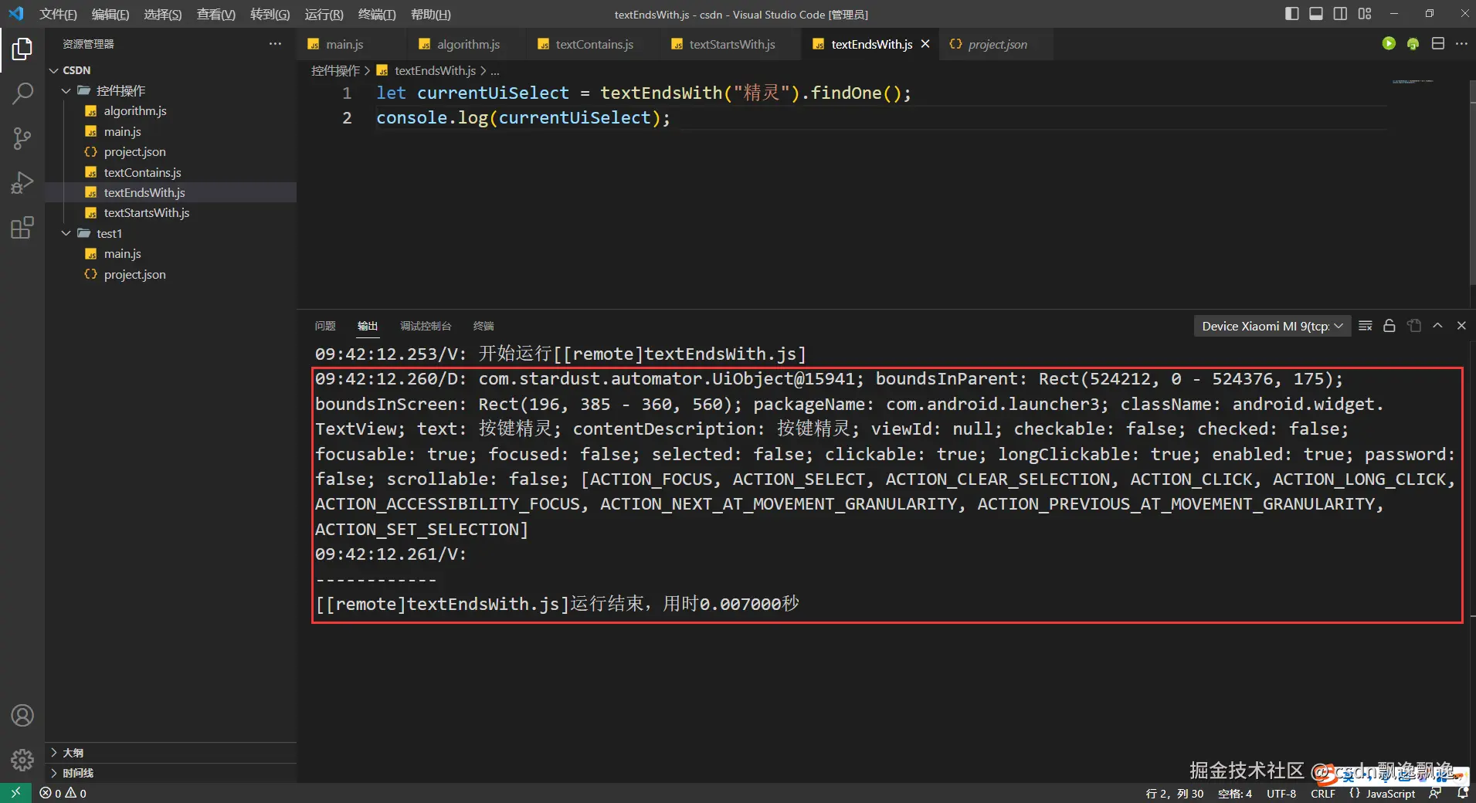
Task: Open the Device Xiaomi MI 9 dropdown
Action: click(1271, 326)
